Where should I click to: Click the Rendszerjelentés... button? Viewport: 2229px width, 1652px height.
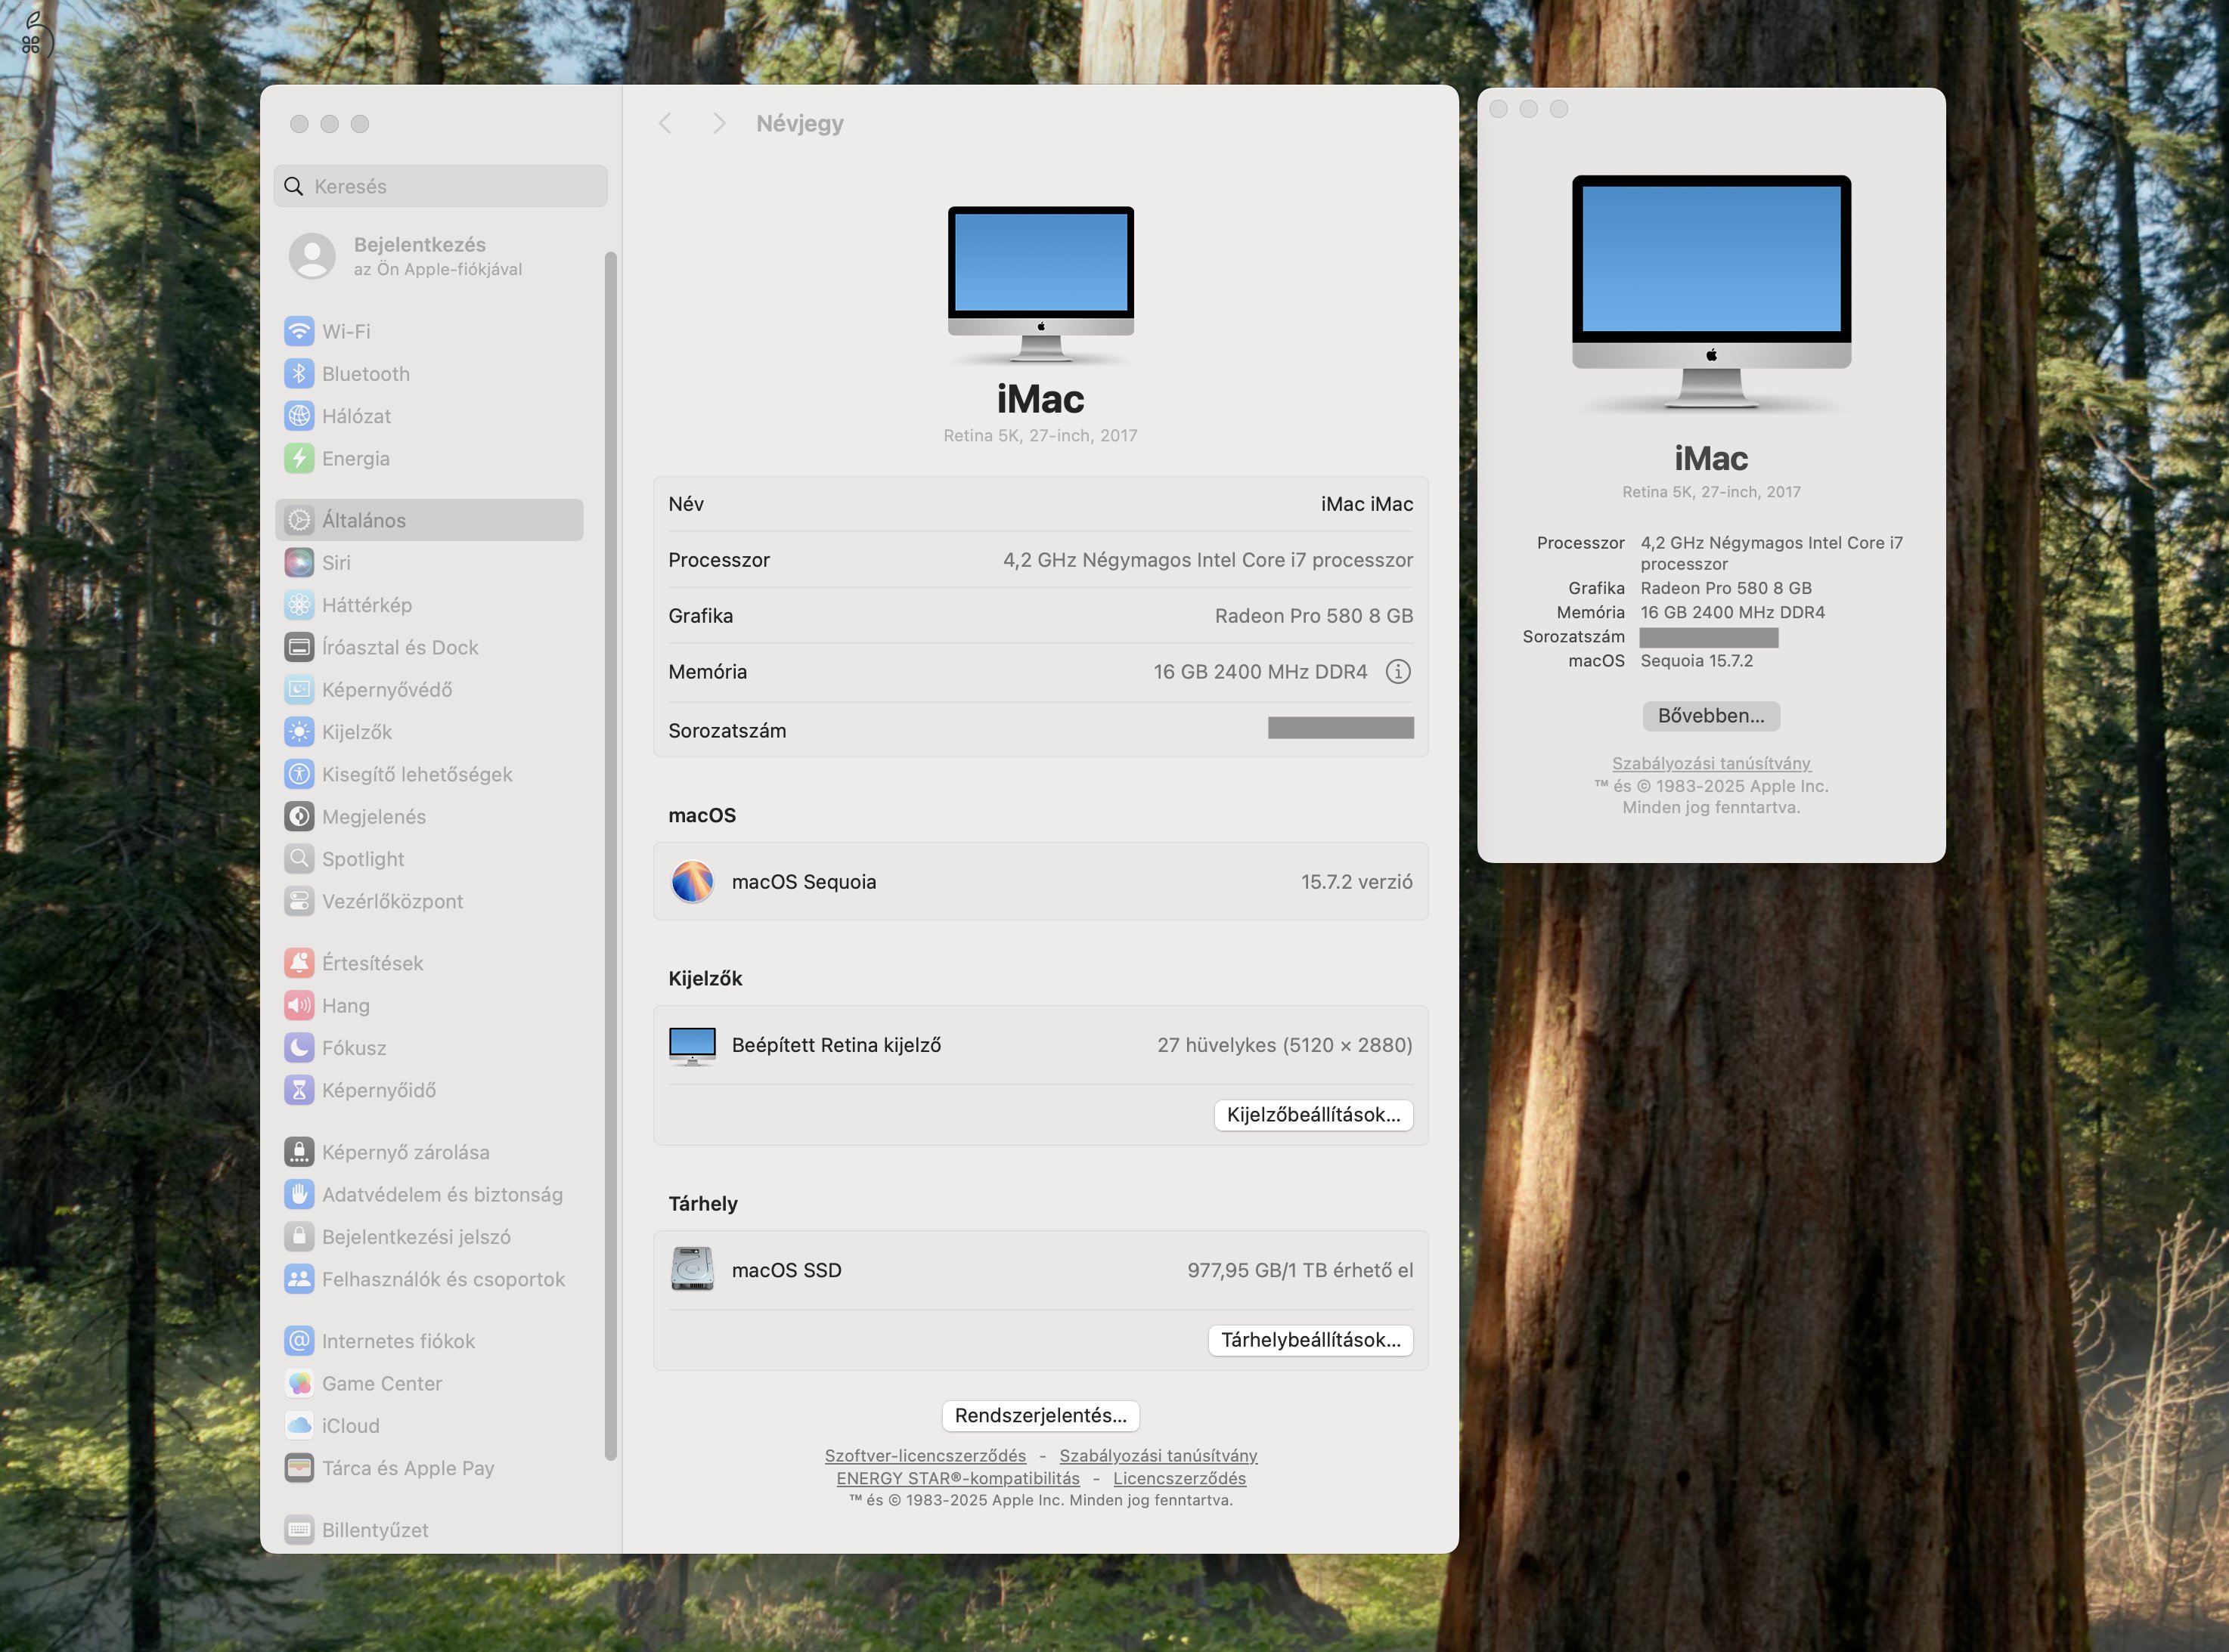coord(1040,1415)
